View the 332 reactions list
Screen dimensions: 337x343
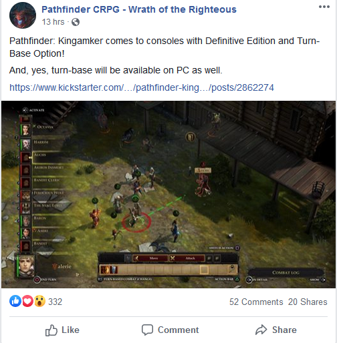55,302
